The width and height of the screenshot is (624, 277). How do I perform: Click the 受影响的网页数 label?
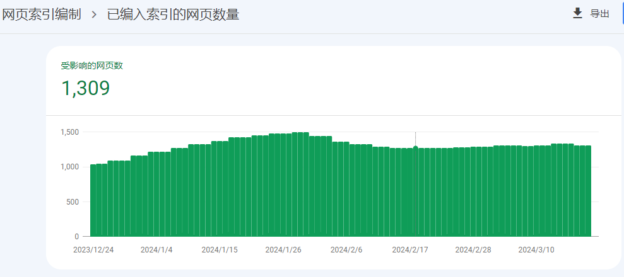(x=92, y=66)
